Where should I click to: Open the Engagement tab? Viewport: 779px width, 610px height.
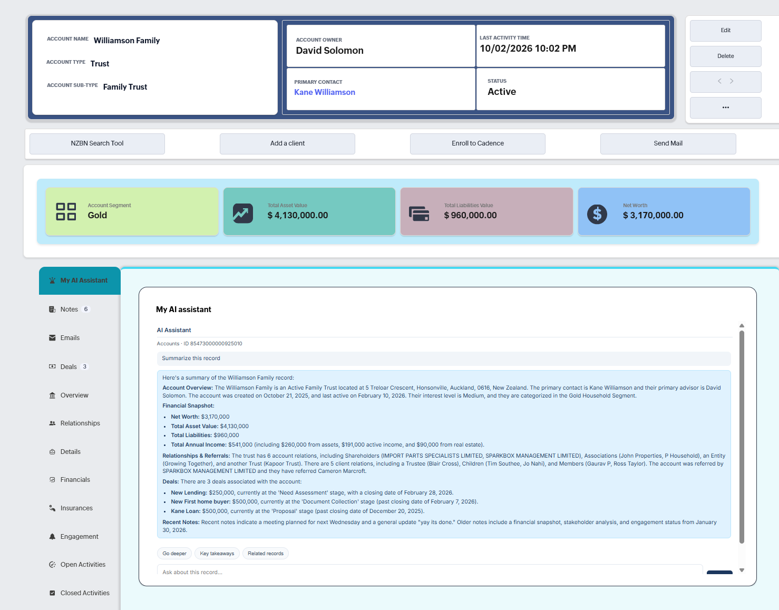coord(80,537)
